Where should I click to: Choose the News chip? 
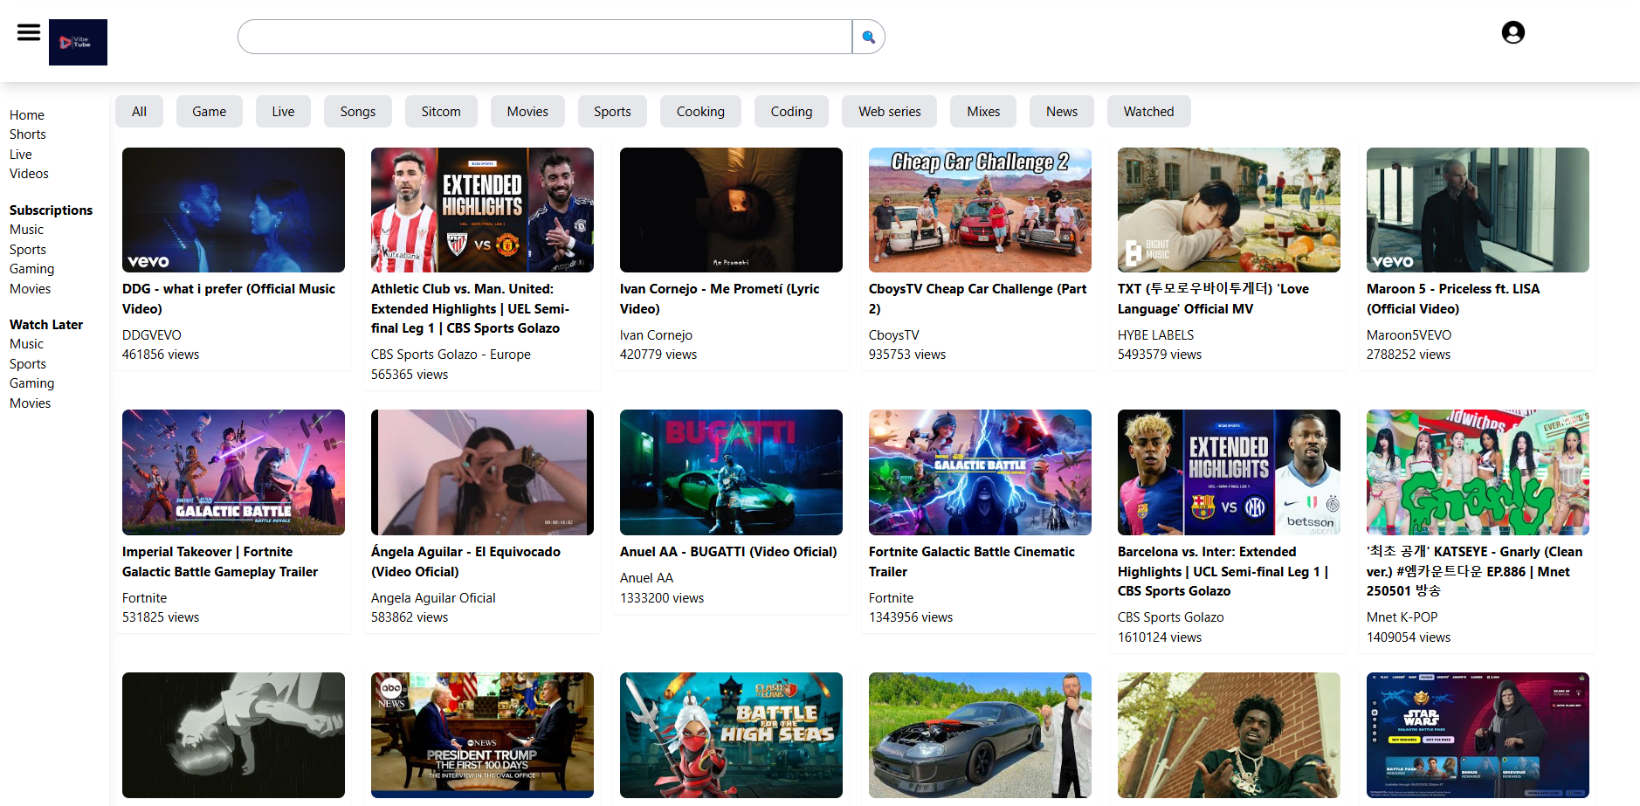[x=1062, y=112]
